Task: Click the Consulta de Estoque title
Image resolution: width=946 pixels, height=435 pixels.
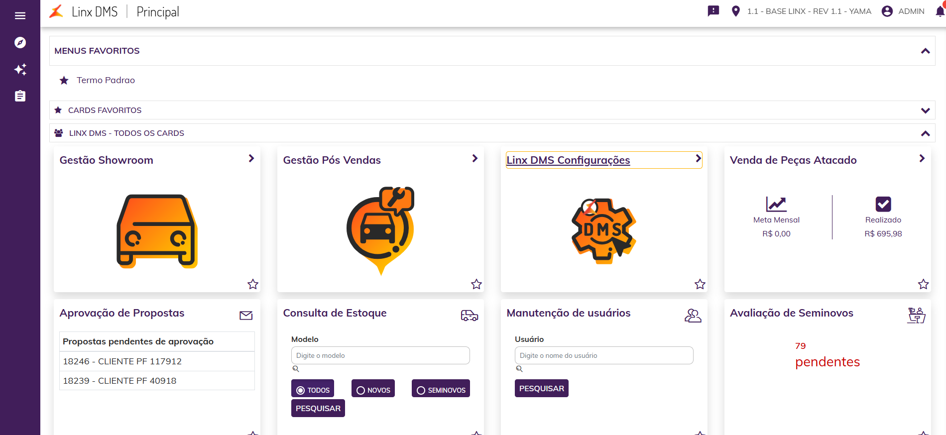Action: pyautogui.click(x=335, y=313)
